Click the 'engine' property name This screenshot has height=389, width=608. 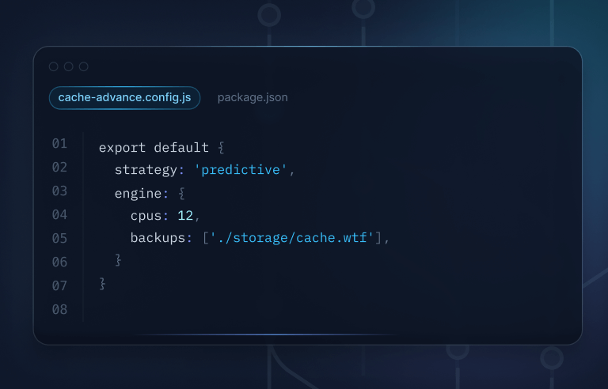[138, 194]
